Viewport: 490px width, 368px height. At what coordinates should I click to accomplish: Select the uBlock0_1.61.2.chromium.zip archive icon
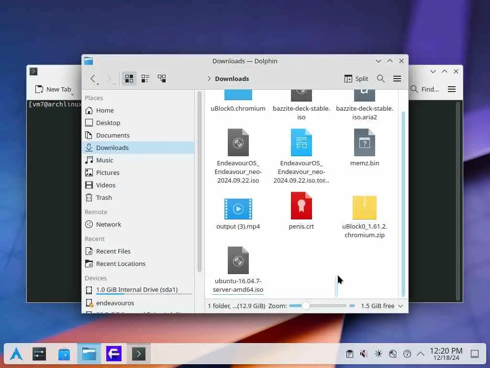[x=364, y=207]
